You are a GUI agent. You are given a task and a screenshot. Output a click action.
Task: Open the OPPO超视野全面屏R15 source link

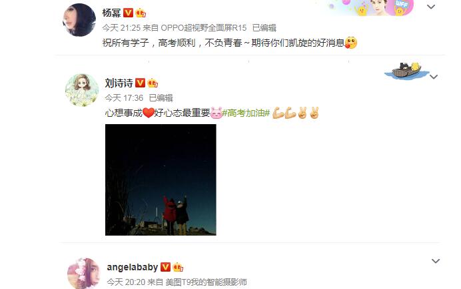click(204, 27)
